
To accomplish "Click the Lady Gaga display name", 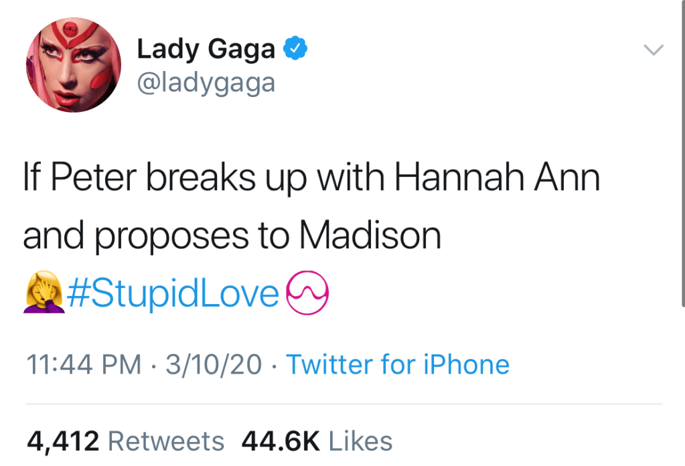I will [x=206, y=49].
